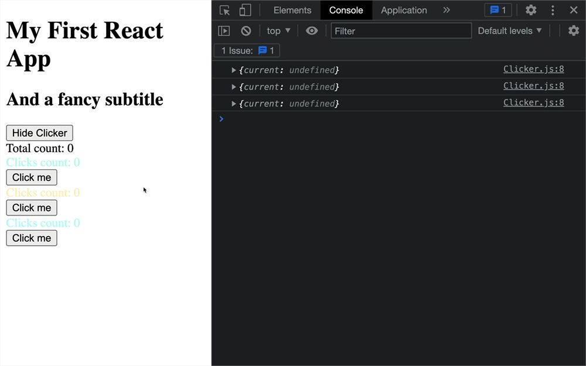
Task: Open the Default levels dropdown
Action: coord(510,30)
